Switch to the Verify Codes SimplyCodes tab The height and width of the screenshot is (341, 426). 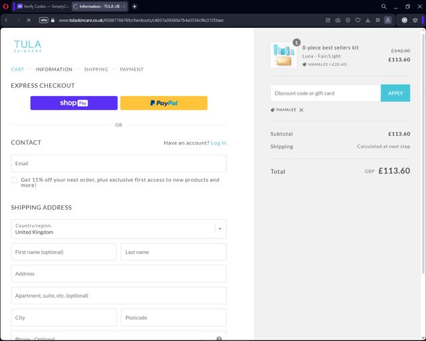pos(43,7)
